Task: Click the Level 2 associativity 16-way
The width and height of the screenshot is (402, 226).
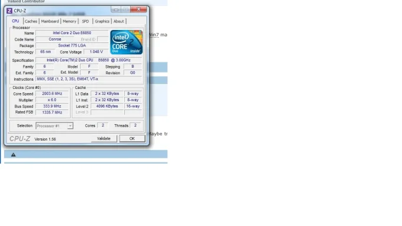Action: click(133, 106)
